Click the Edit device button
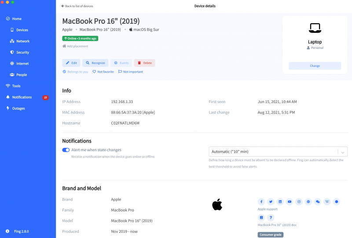The width and height of the screenshot is (352, 238). pos(71,63)
